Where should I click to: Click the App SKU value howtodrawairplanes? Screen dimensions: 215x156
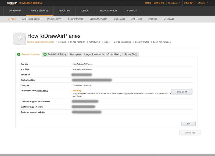click(82, 69)
